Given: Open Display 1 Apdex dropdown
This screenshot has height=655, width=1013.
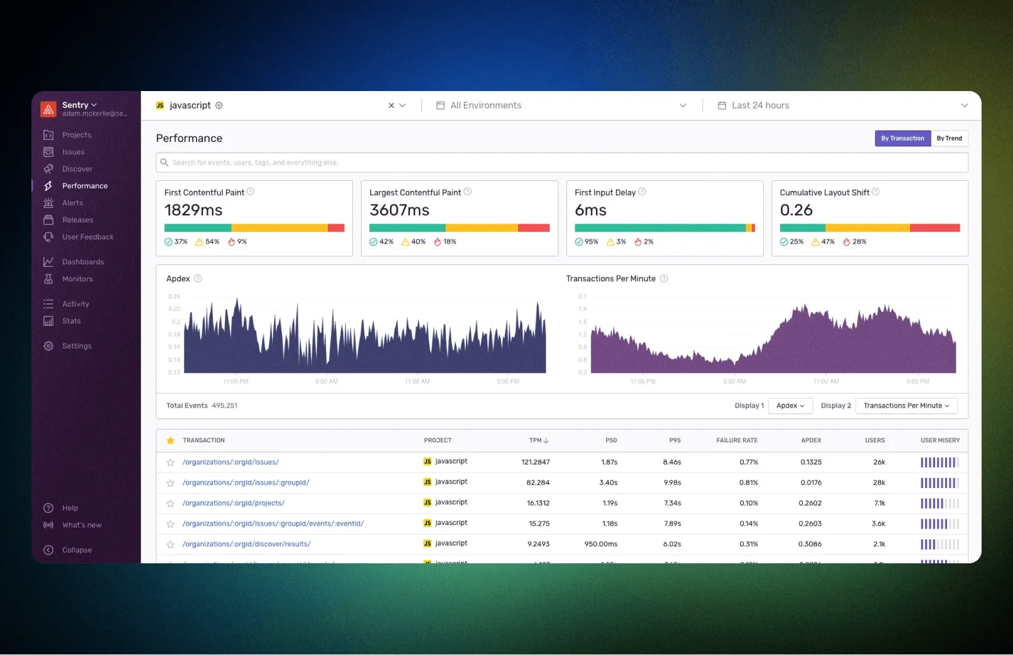Looking at the screenshot, I should click(x=789, y=406).
